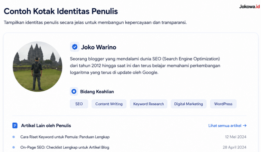Screen dimensions: 261x152
Task: Click the date 12 Mei 2024
Action: tap(235, 137)
